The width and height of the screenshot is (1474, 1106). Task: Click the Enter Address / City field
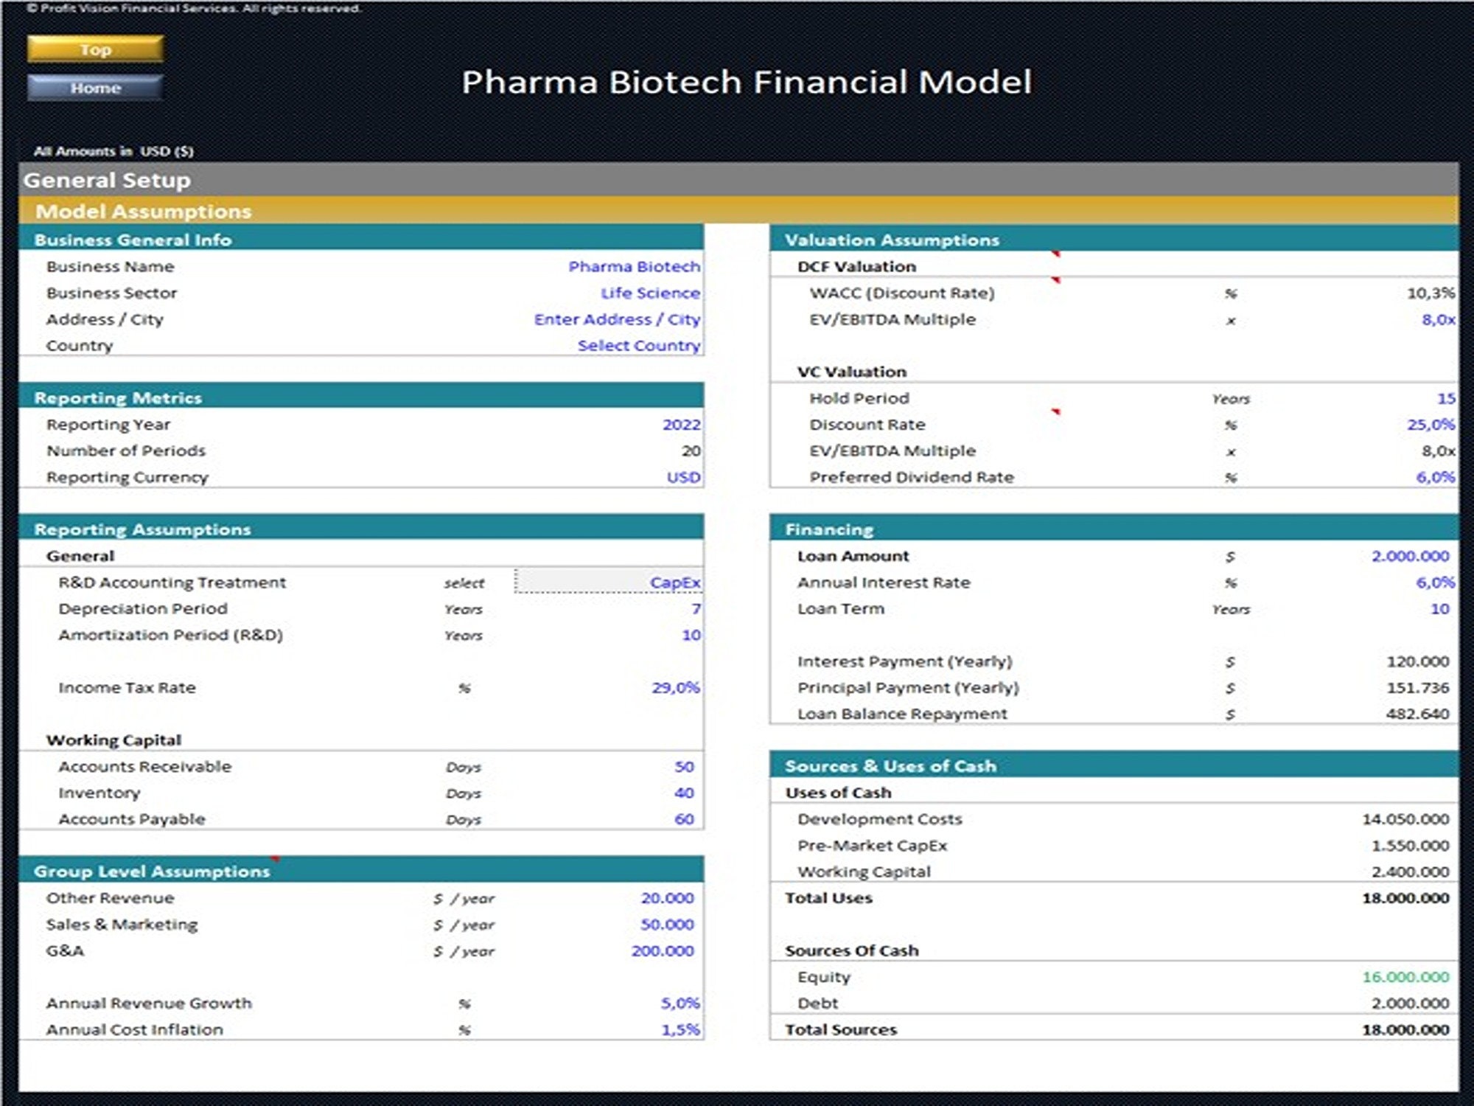coord(616,319)
